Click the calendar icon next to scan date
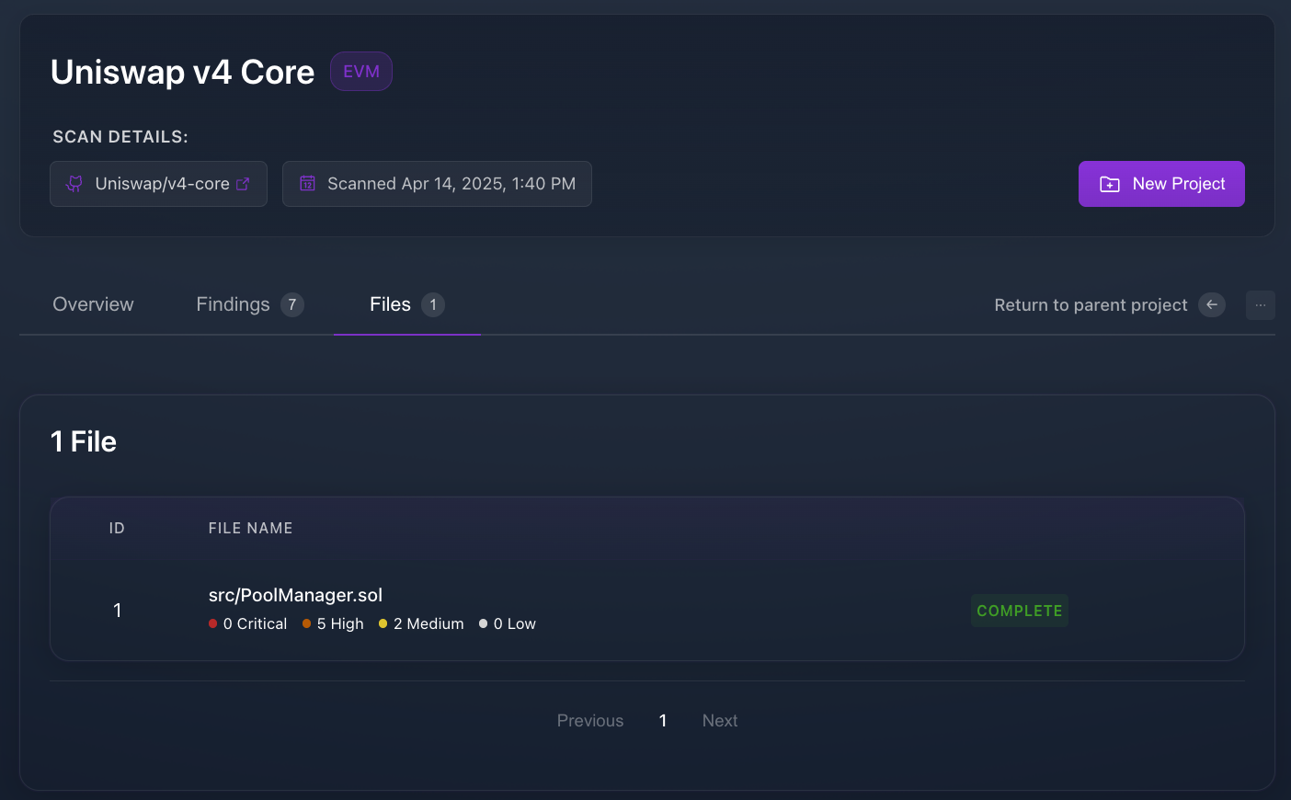Viewport: 1291px width, 800px height. point(308,184)
